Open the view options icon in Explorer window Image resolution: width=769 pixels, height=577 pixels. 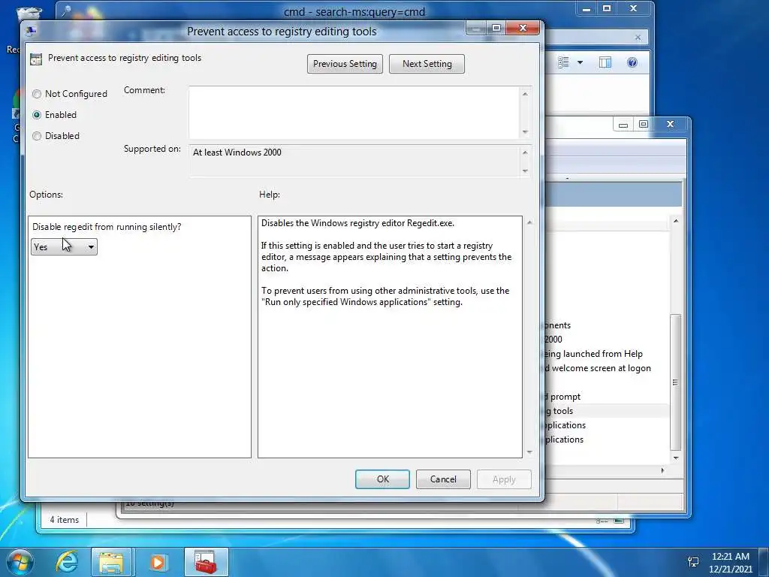pyautogui.click(x=563, y=62)
